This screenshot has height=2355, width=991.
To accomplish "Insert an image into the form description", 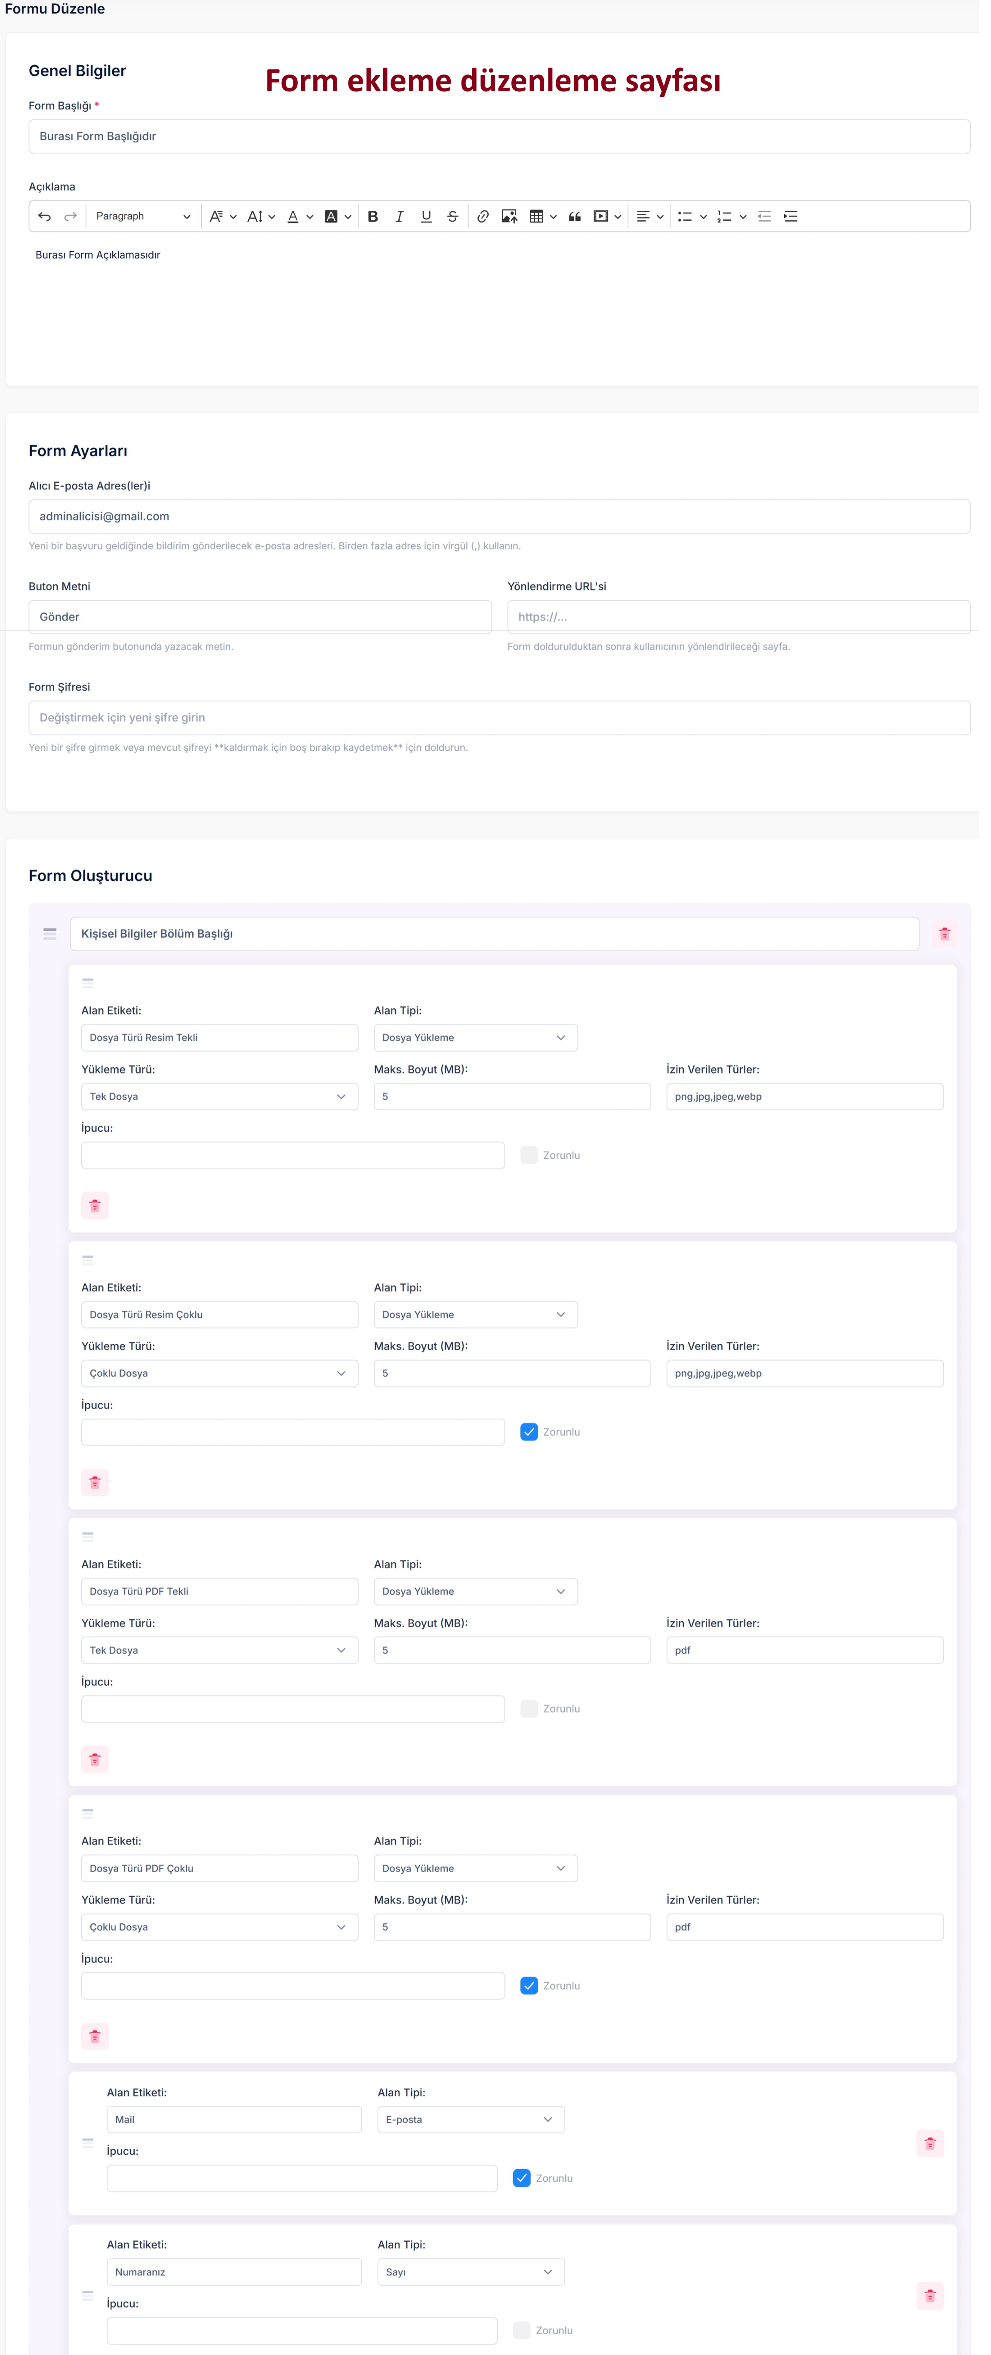I will tap(511, 216).
